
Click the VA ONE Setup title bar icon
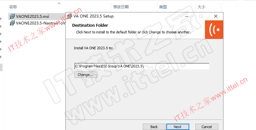[x=69, y=16]
